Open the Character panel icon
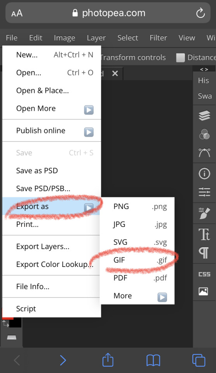216x373 pixels. [204, 234]
